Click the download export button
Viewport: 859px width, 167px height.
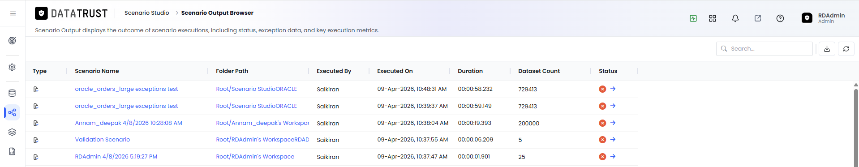[x=827, y=49]
